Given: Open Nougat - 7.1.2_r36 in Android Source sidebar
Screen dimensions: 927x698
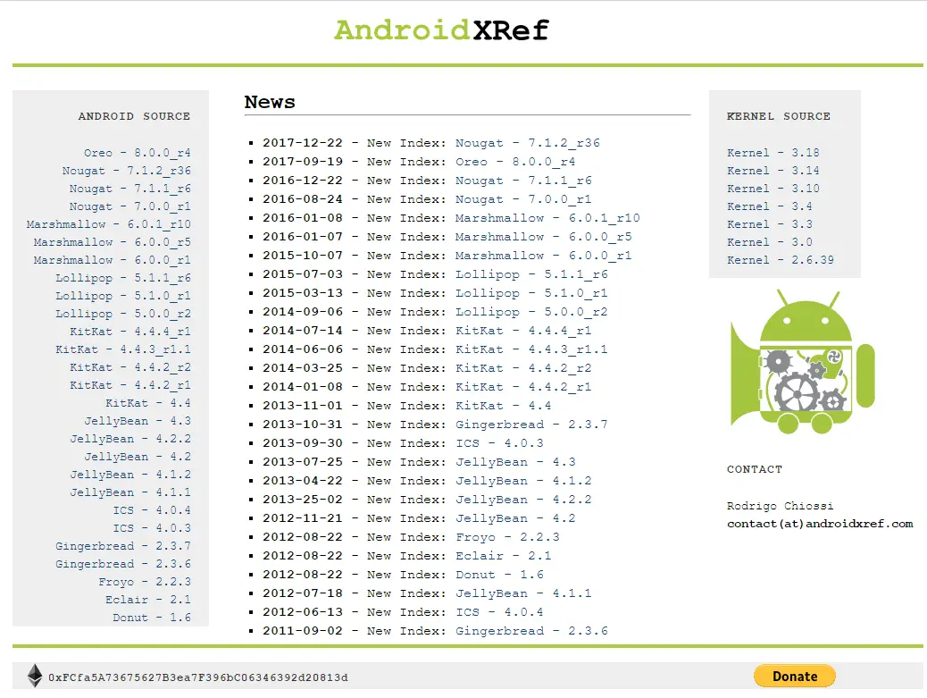Looking at the screenshot, I should pyautogui.click(x=127, y=171).
